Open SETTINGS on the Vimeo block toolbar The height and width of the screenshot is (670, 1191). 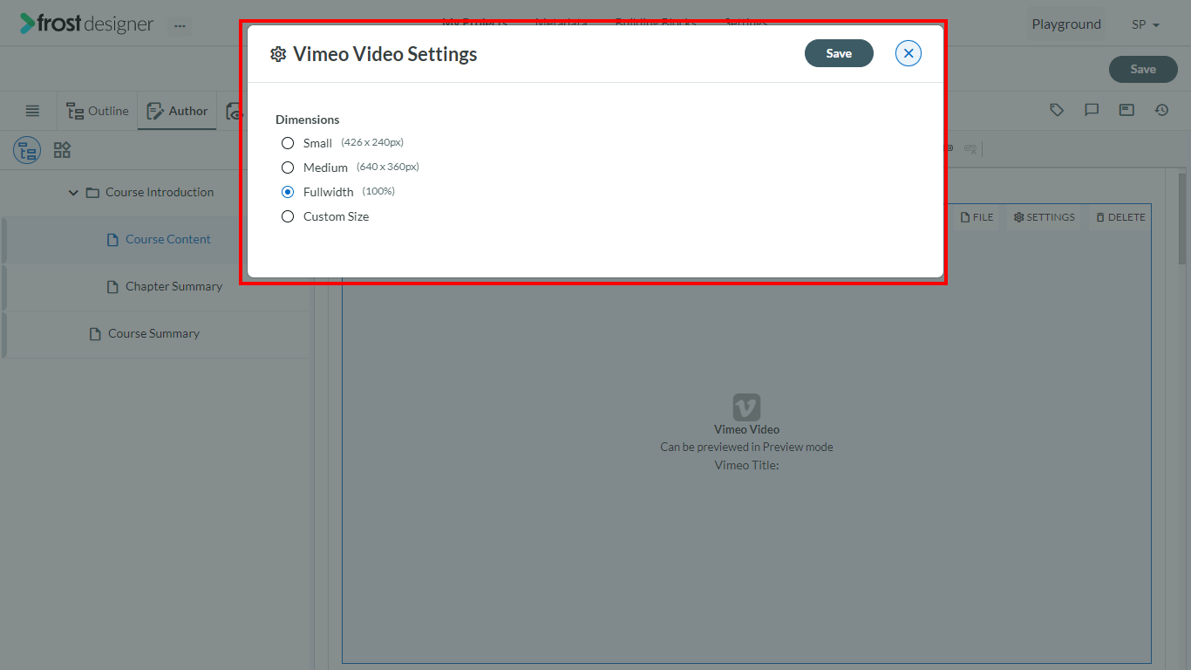click(1044, 217)
